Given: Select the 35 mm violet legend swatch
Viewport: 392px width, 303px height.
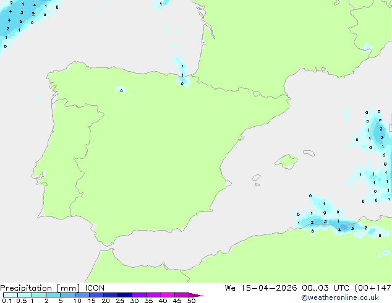Looking at the screenshot, I should [x=153, y=295].
